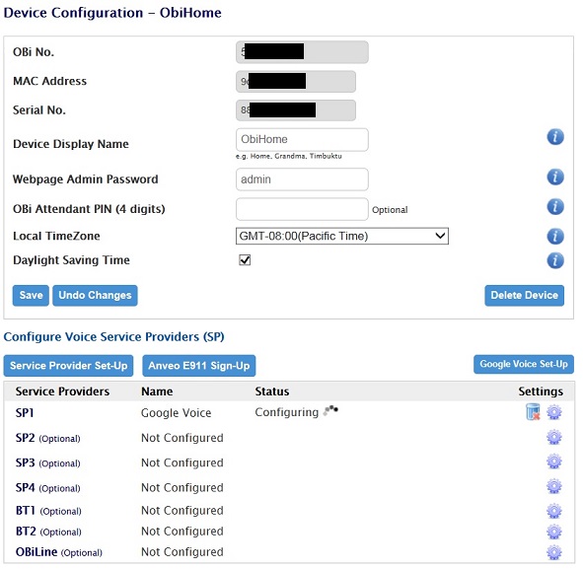Save device configuration
583x569 pixels.
(x=31, y=296)
